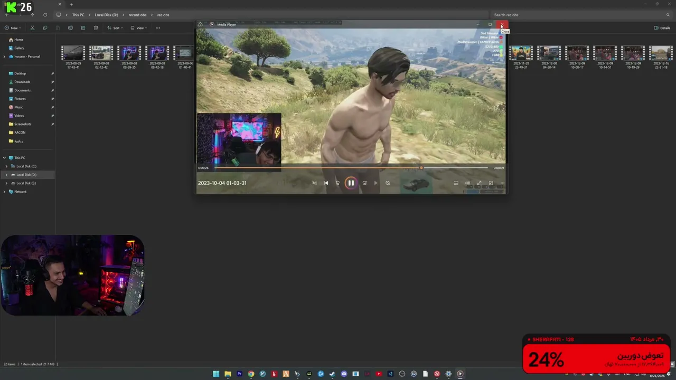Select the video file 2023-11-28 23-49-31
Screen dimensions: 676x380
(x=521, y=58)
